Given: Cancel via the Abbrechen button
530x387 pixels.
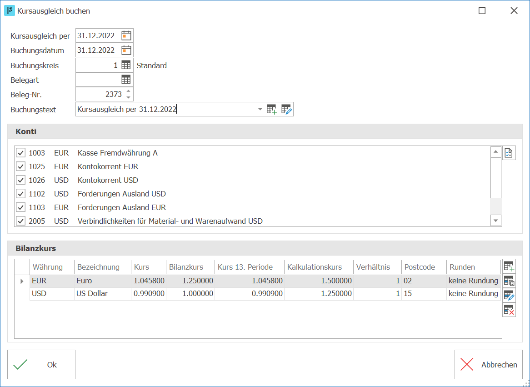Looking at the screenshot, I should [x=489, y=364].
